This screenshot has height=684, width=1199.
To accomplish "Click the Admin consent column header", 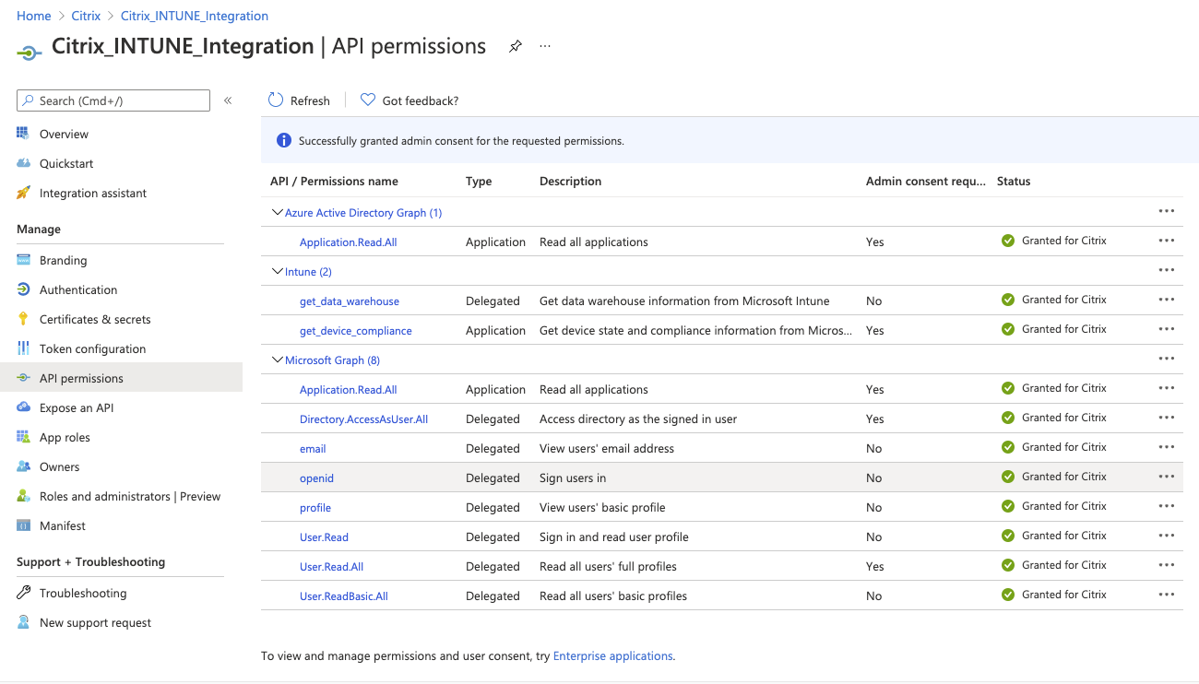I will (926, 182).
